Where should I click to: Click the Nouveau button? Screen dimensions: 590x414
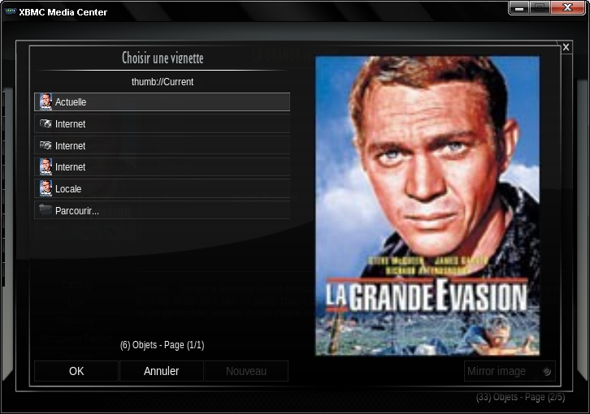[246, 371]
